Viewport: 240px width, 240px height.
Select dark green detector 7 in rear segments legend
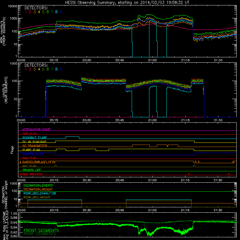[x=52, y=69]
